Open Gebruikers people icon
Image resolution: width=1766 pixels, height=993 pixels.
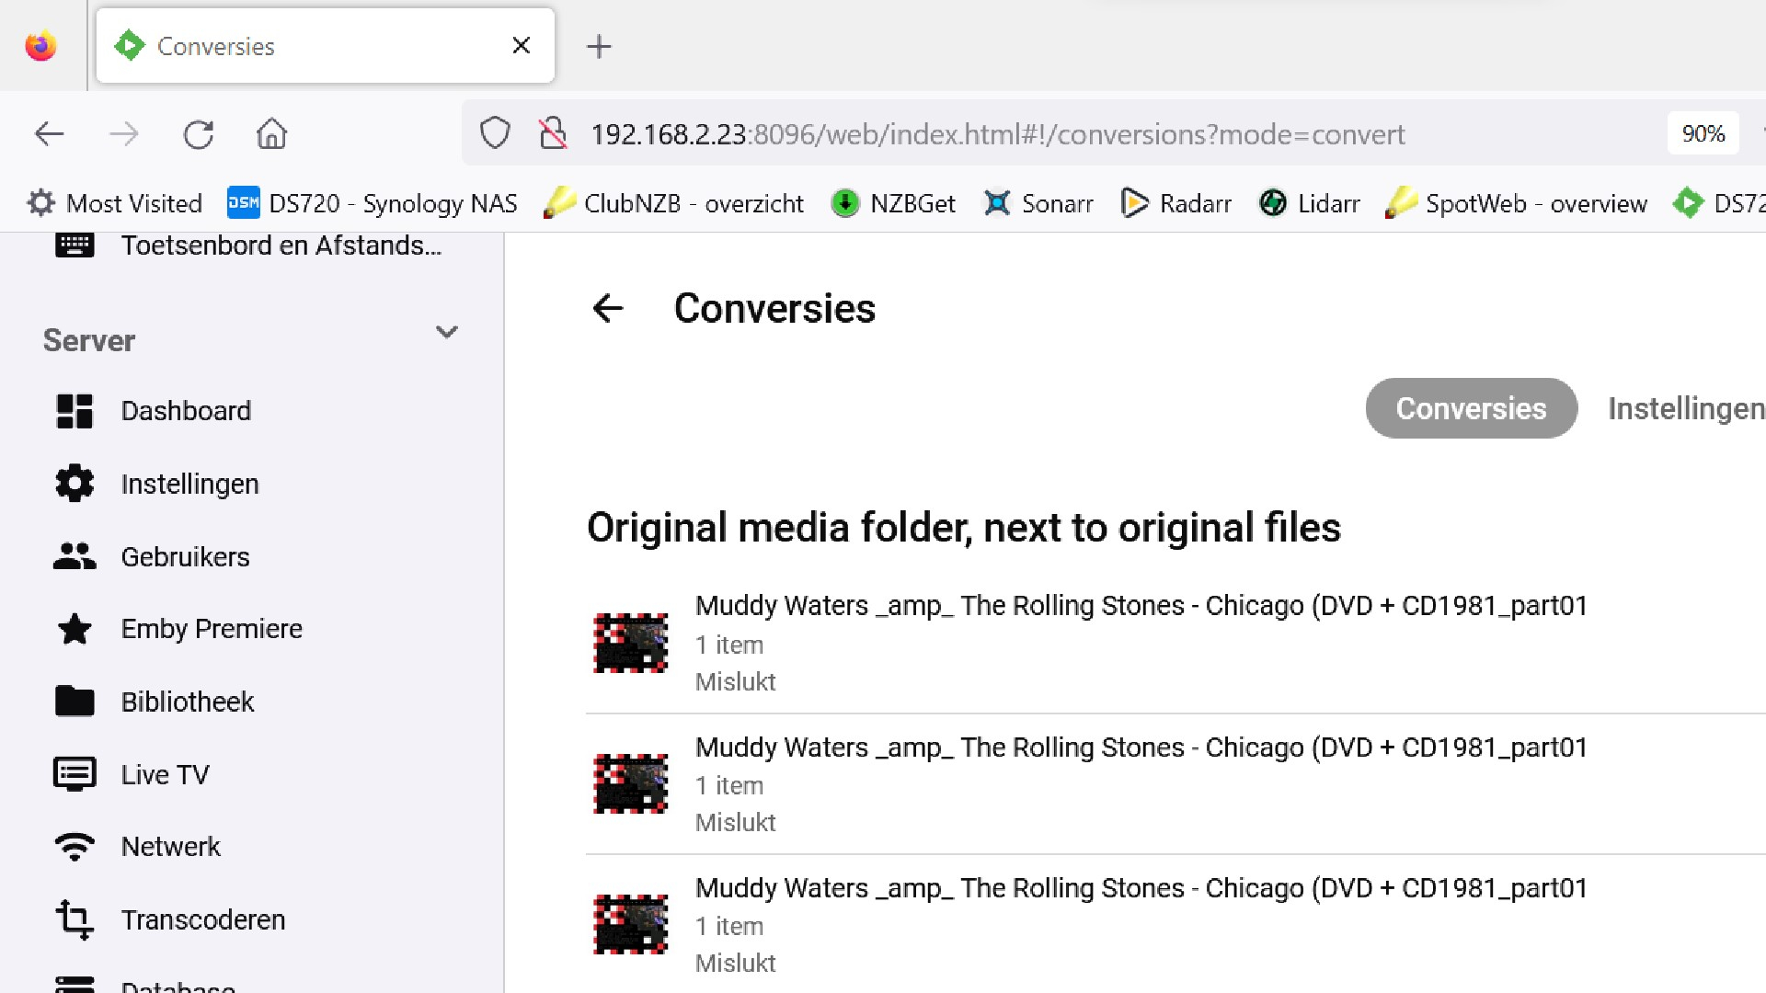(75, 556)
